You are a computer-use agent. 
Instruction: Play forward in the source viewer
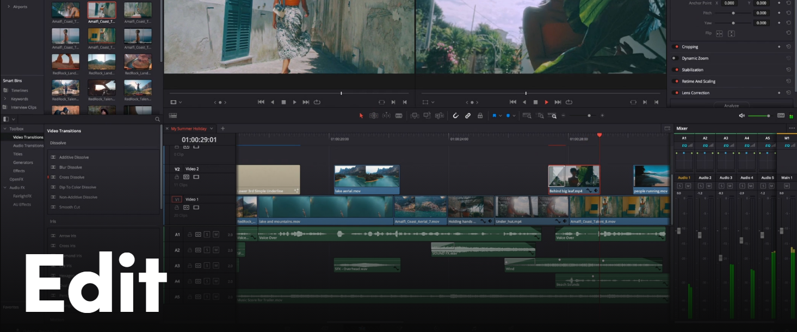(295, 102)
